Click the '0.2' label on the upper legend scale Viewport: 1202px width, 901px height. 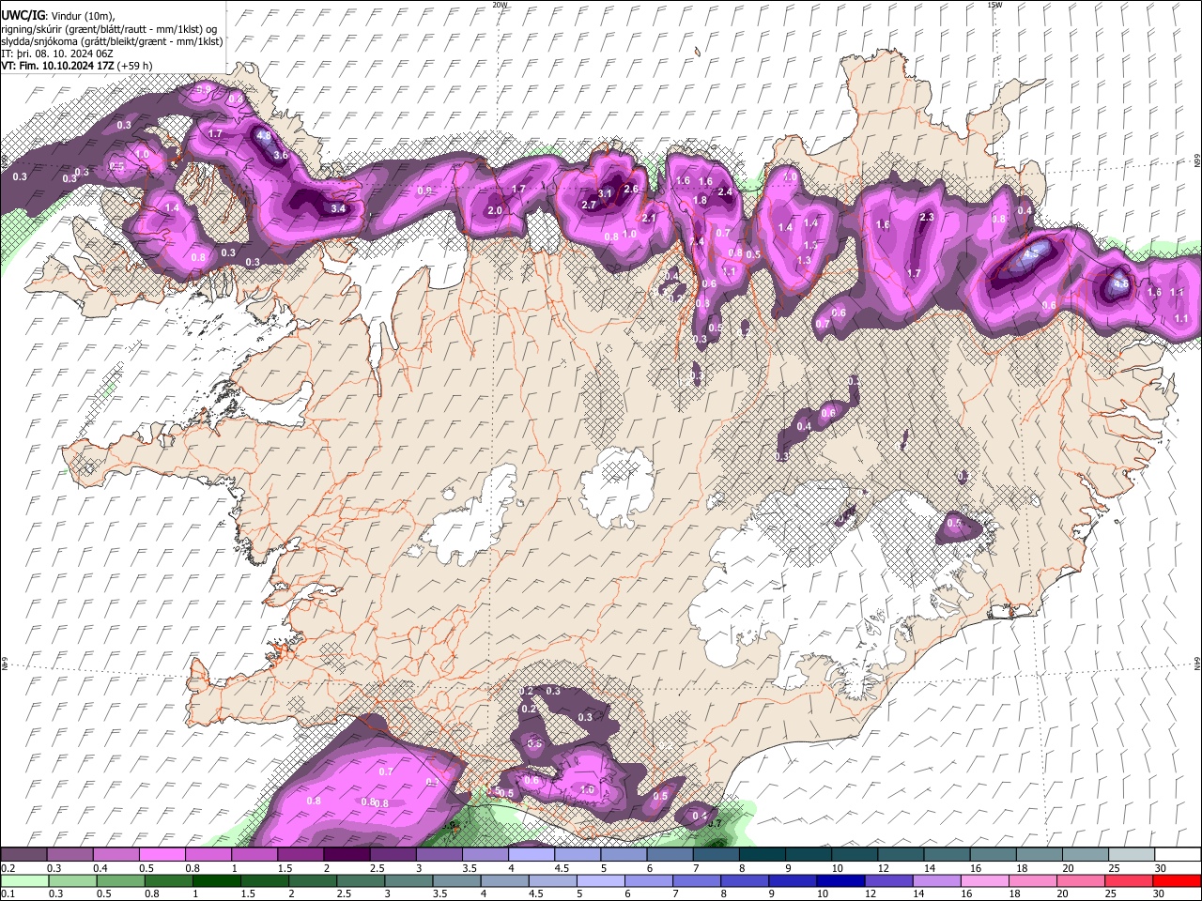point(7,868)
